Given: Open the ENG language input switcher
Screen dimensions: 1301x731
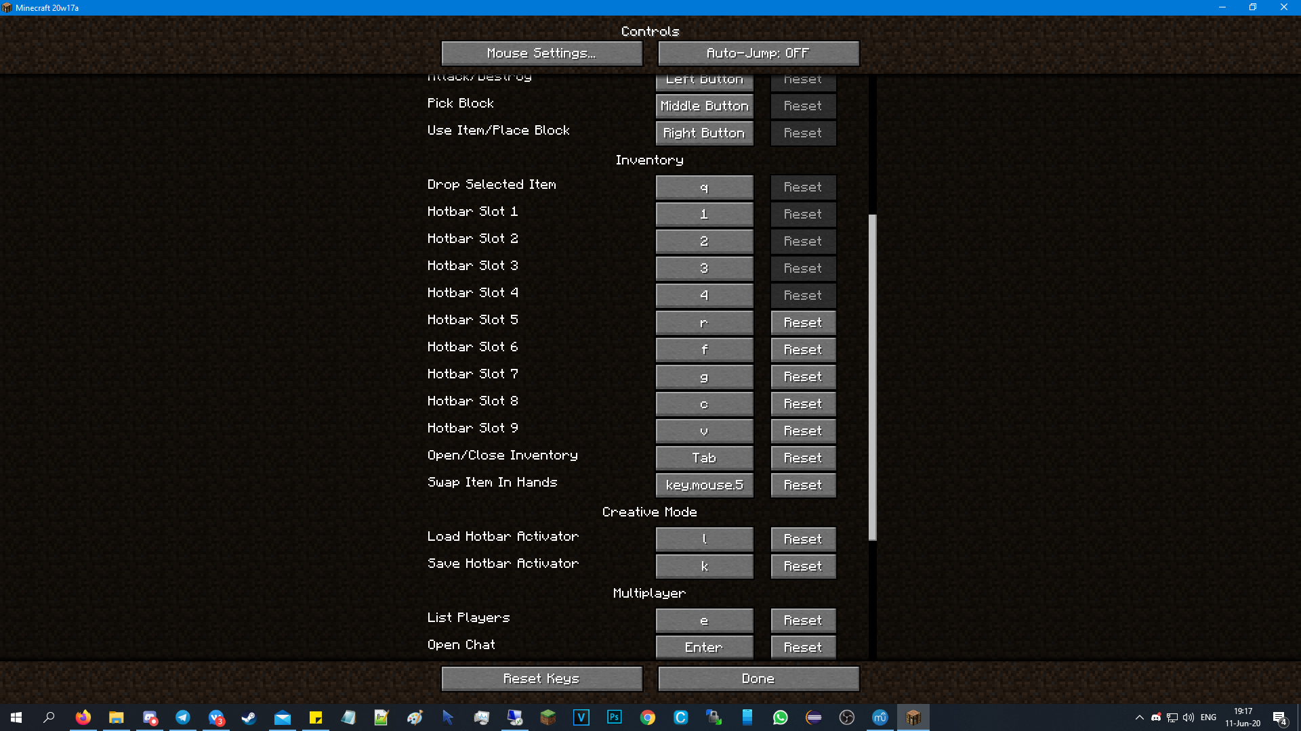Looking at the screenshot, I should coord(1208,717).
